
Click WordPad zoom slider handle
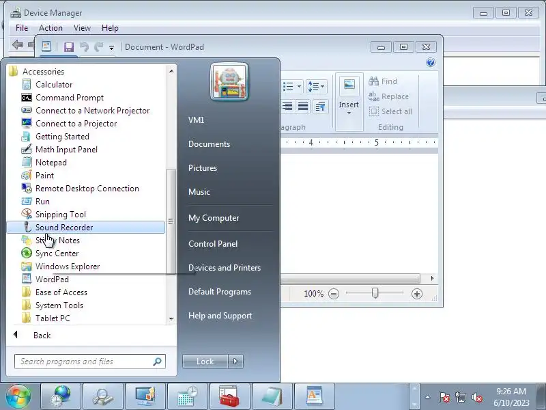click(x=375, y=293)
